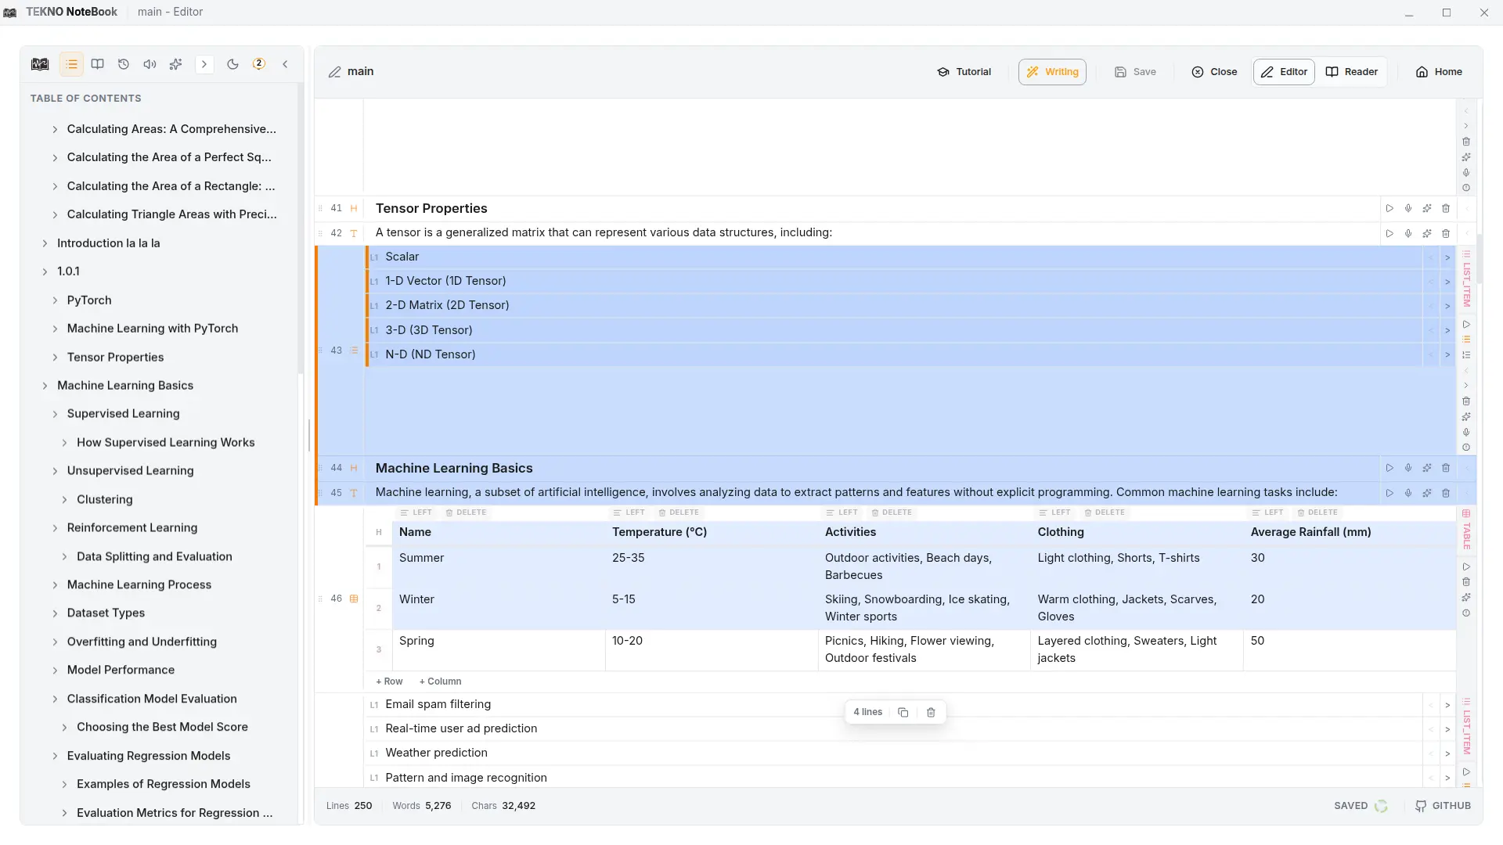Expand the Machine Learning Basics tree node

[45, 386]
